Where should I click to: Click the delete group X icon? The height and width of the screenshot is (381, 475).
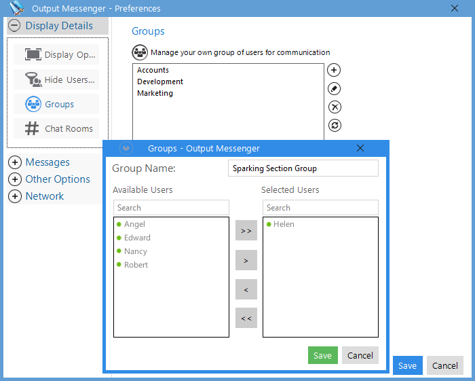coord(335,107)
